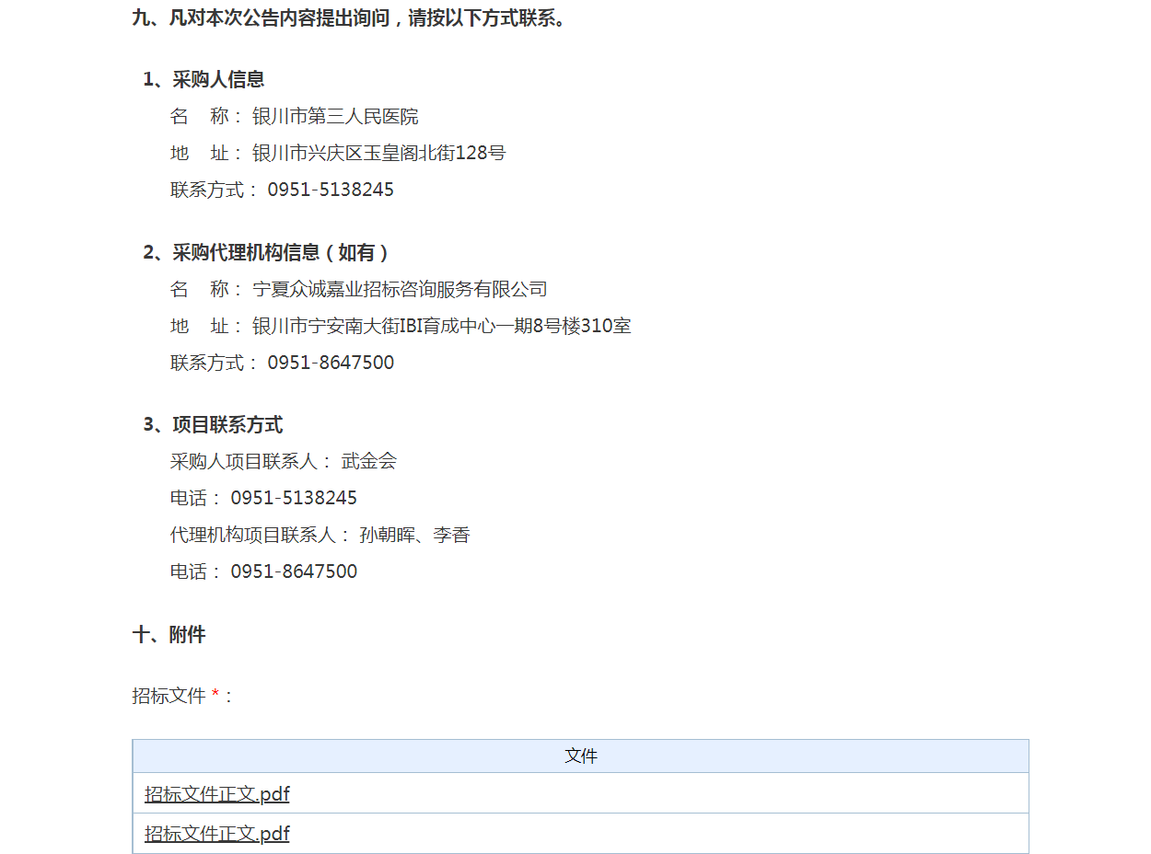Viewport: 1151px width, 854px height.
Task: Click the 采购代理机构信息 subheading
Action: (x=267, y=252)
